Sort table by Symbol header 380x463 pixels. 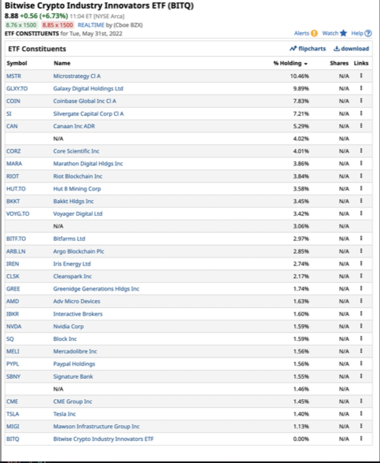17,63
